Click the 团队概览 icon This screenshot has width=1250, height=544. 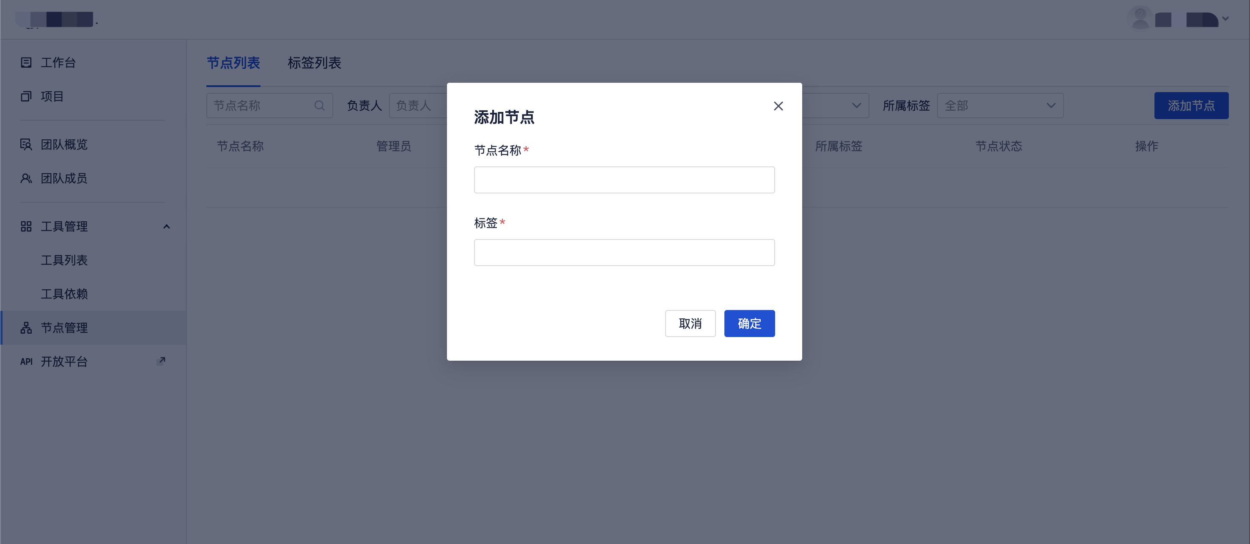pos(26,144)
